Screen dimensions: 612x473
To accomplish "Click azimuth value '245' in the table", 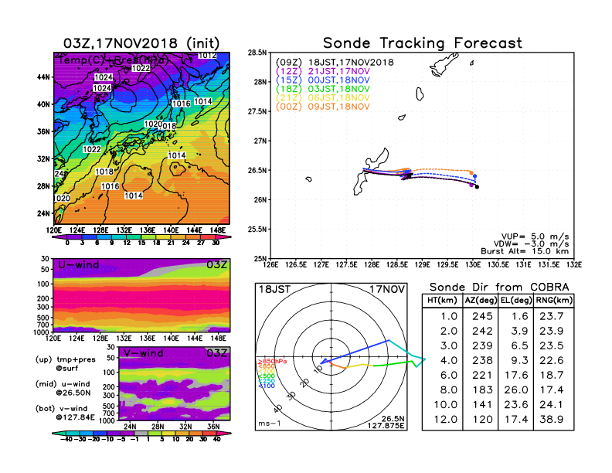I will [x=482, y=317].
